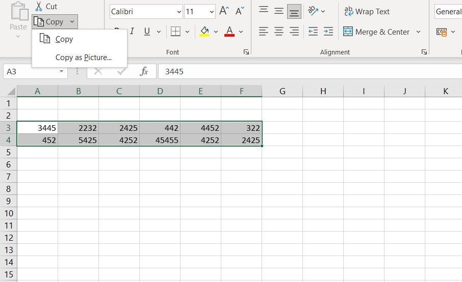This screenshot has height=282, width=462.
Task: Toggle Bottom Align button
Action: point(294,12)
